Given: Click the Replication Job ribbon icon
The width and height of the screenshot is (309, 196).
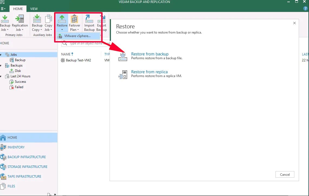Looking at the screenshot, I should 20,19.
